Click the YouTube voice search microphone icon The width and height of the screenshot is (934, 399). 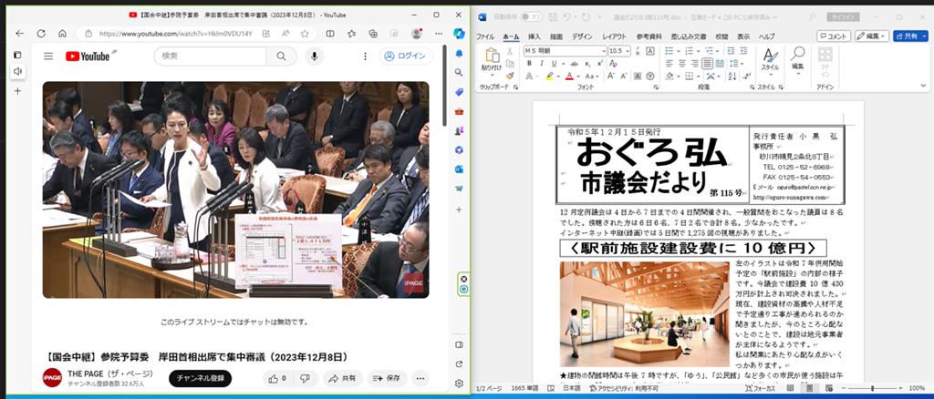tap(315, 56)
